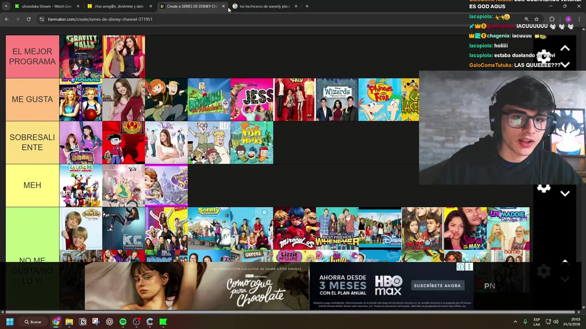Viewport: 586px width, 329px height.
Task: Pick the Fish Hooks thumbnail
Action: (x=252, y=143)
